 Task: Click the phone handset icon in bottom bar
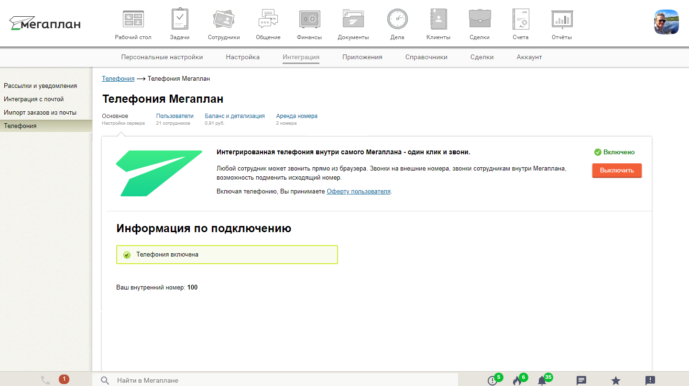[x=45, y=380]
